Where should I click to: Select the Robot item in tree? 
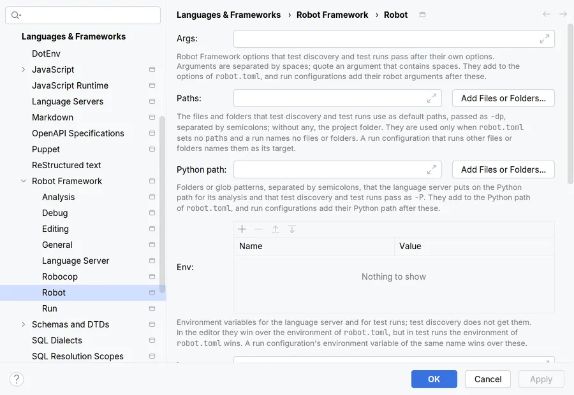pyautogui.click(x=83, y=292)
